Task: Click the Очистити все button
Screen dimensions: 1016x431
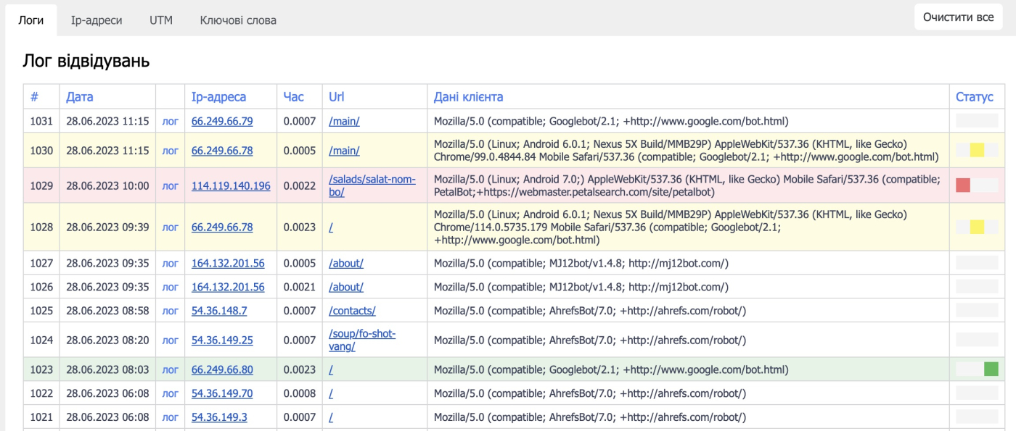Action: coord(958,17)
